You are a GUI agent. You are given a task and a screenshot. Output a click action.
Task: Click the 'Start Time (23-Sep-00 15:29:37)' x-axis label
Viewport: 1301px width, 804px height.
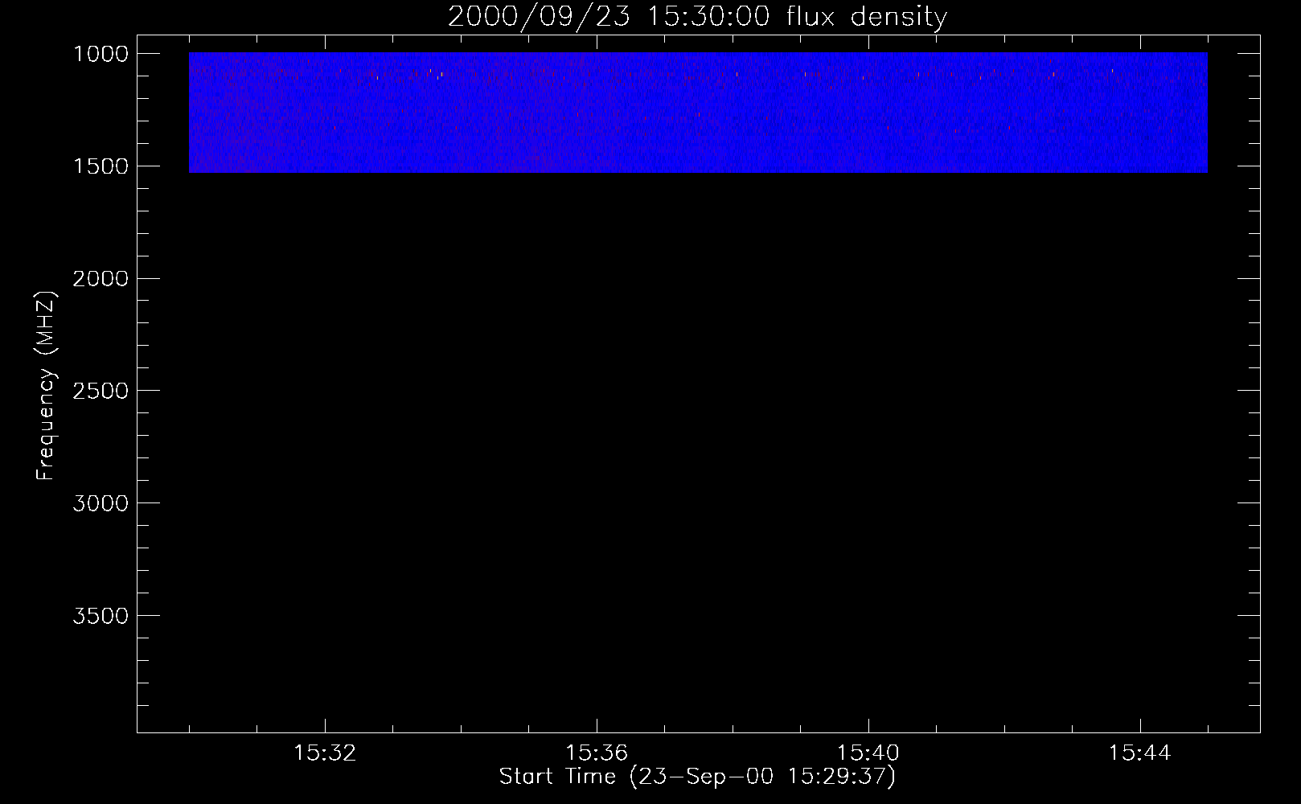(697, 777)
